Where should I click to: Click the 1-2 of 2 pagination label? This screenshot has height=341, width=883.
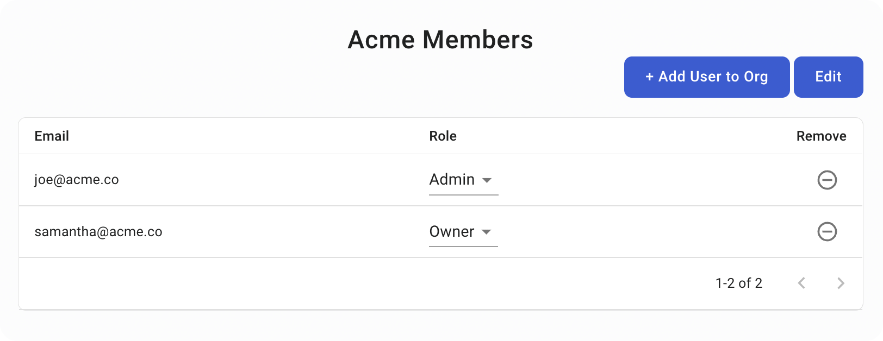(738, 283)
